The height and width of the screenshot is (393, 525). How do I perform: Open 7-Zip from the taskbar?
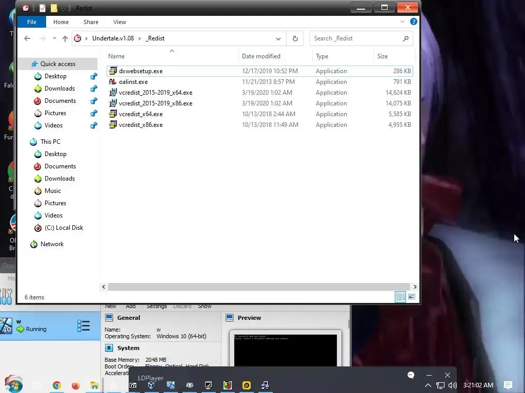[133, 385]
